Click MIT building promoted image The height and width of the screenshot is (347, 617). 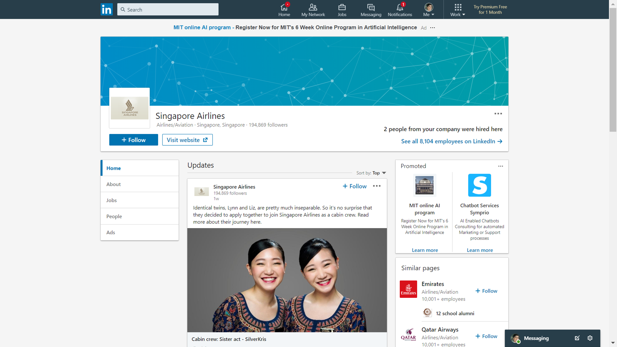pyautogui.click(x=425, y=185)
